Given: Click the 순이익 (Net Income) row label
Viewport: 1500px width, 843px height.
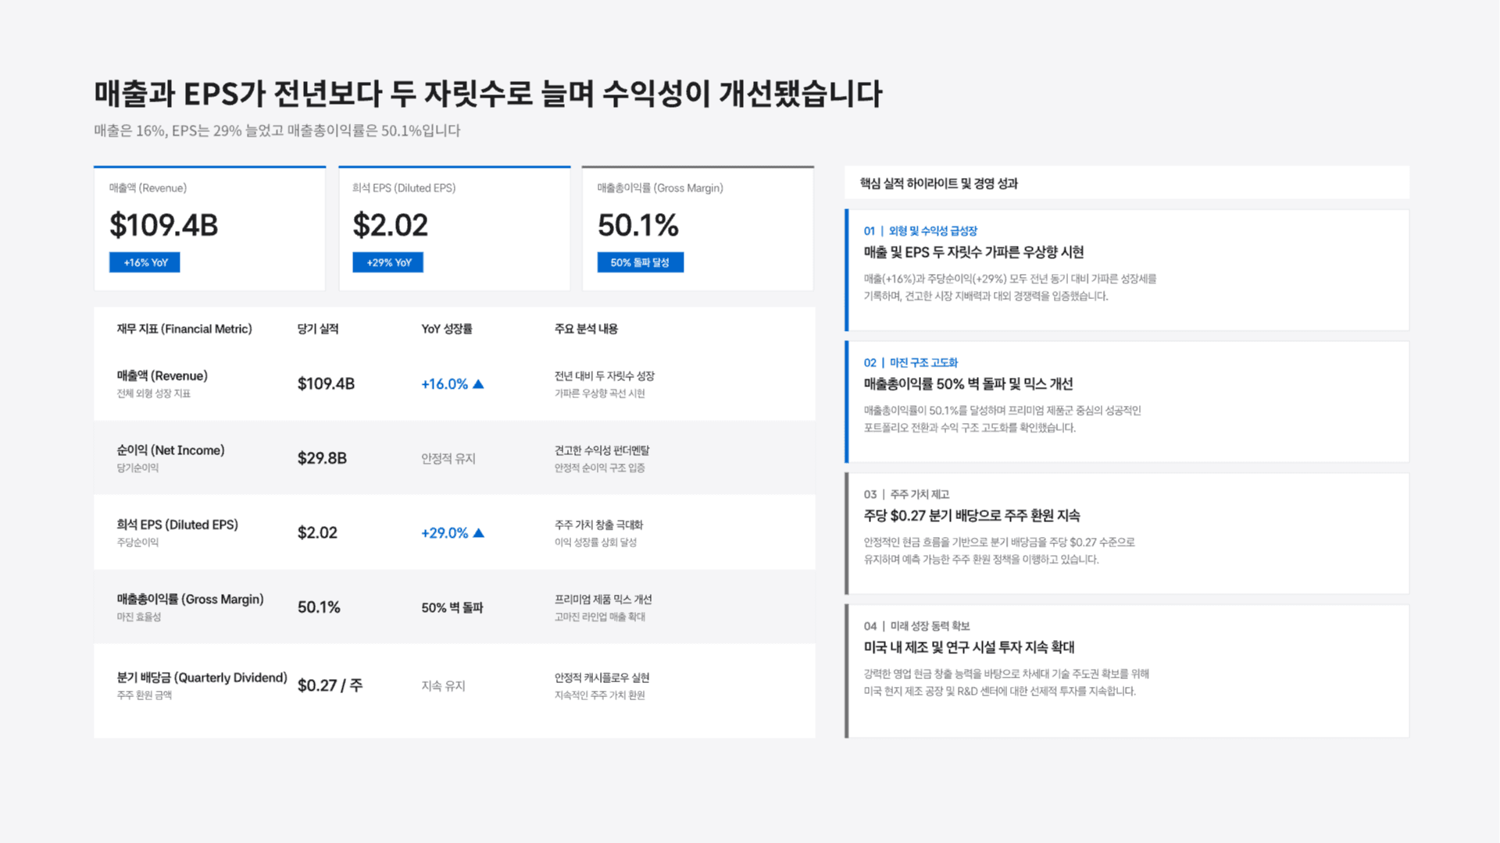Looking at the screenshot, I should [x=170, y=450].
